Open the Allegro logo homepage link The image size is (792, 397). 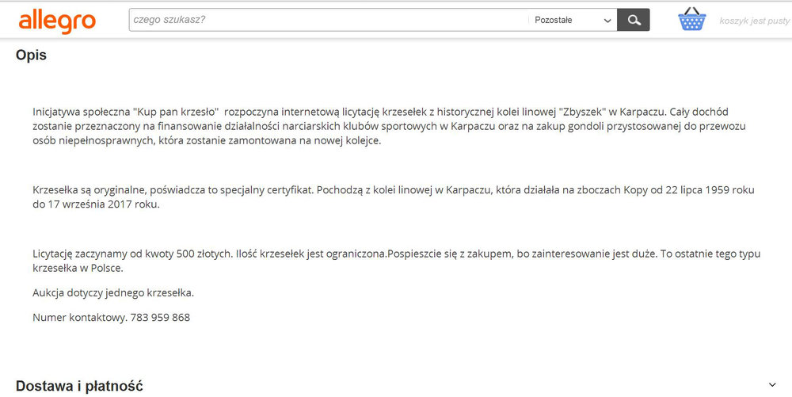click(57, 21)
